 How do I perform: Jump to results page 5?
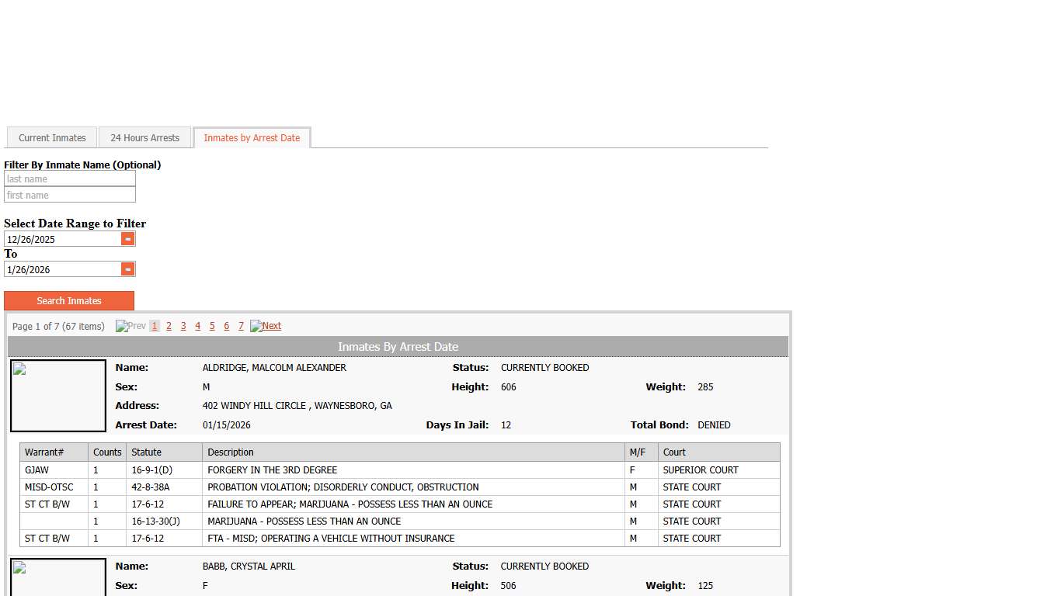click(212, 326)
